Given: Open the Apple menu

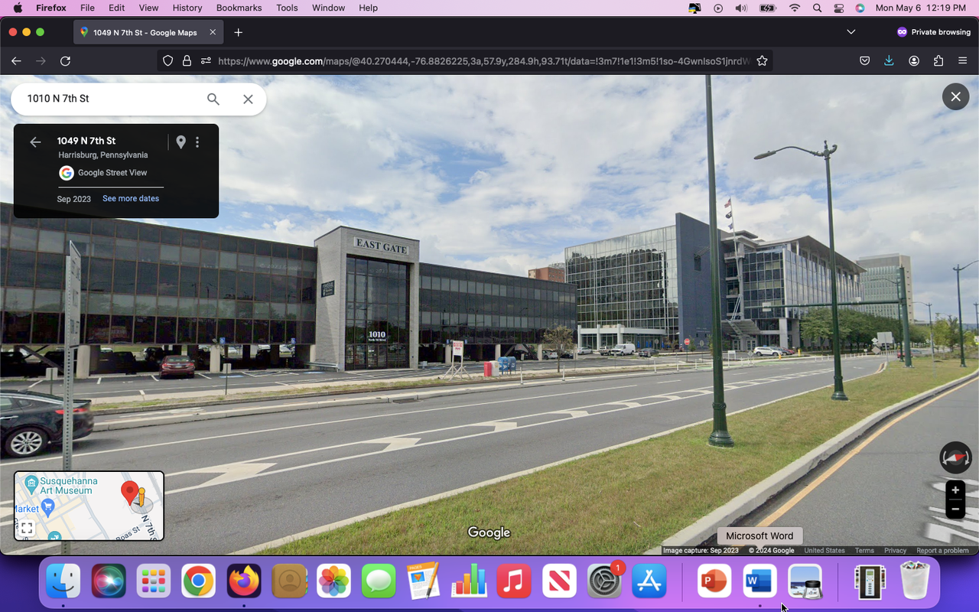Looking at the screenshot, I should tap(17, 8).
